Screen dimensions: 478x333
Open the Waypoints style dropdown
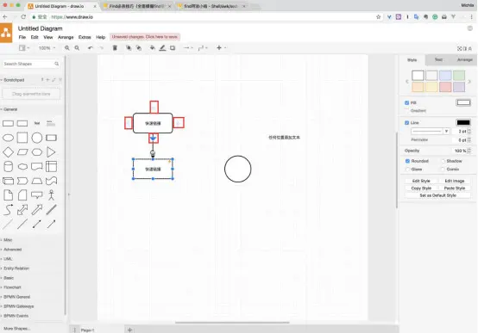(x=203, y=47)
